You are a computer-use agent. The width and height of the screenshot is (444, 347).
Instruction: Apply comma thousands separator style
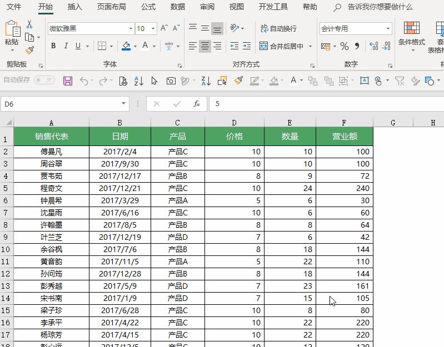coord(357,46)
